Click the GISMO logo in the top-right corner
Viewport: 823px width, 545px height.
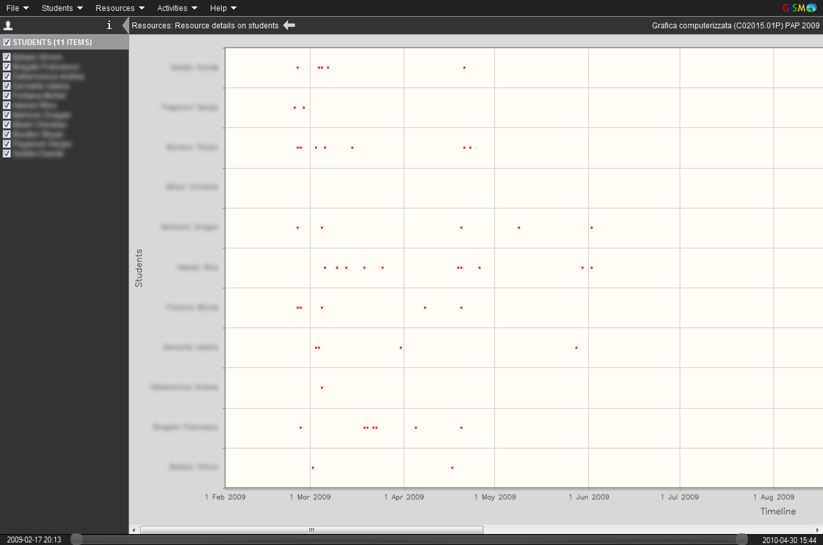point(799,8)
